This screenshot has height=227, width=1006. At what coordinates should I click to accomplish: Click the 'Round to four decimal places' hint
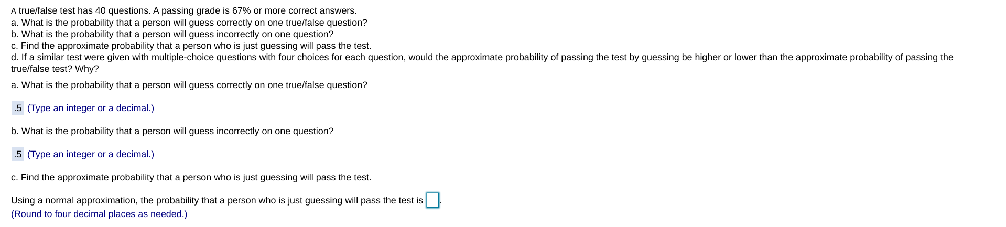[99, 214]
